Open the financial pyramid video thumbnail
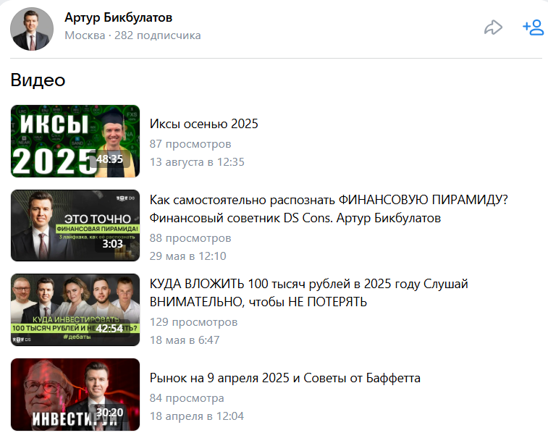Screen dimensions: 548x438 point(75,225)
